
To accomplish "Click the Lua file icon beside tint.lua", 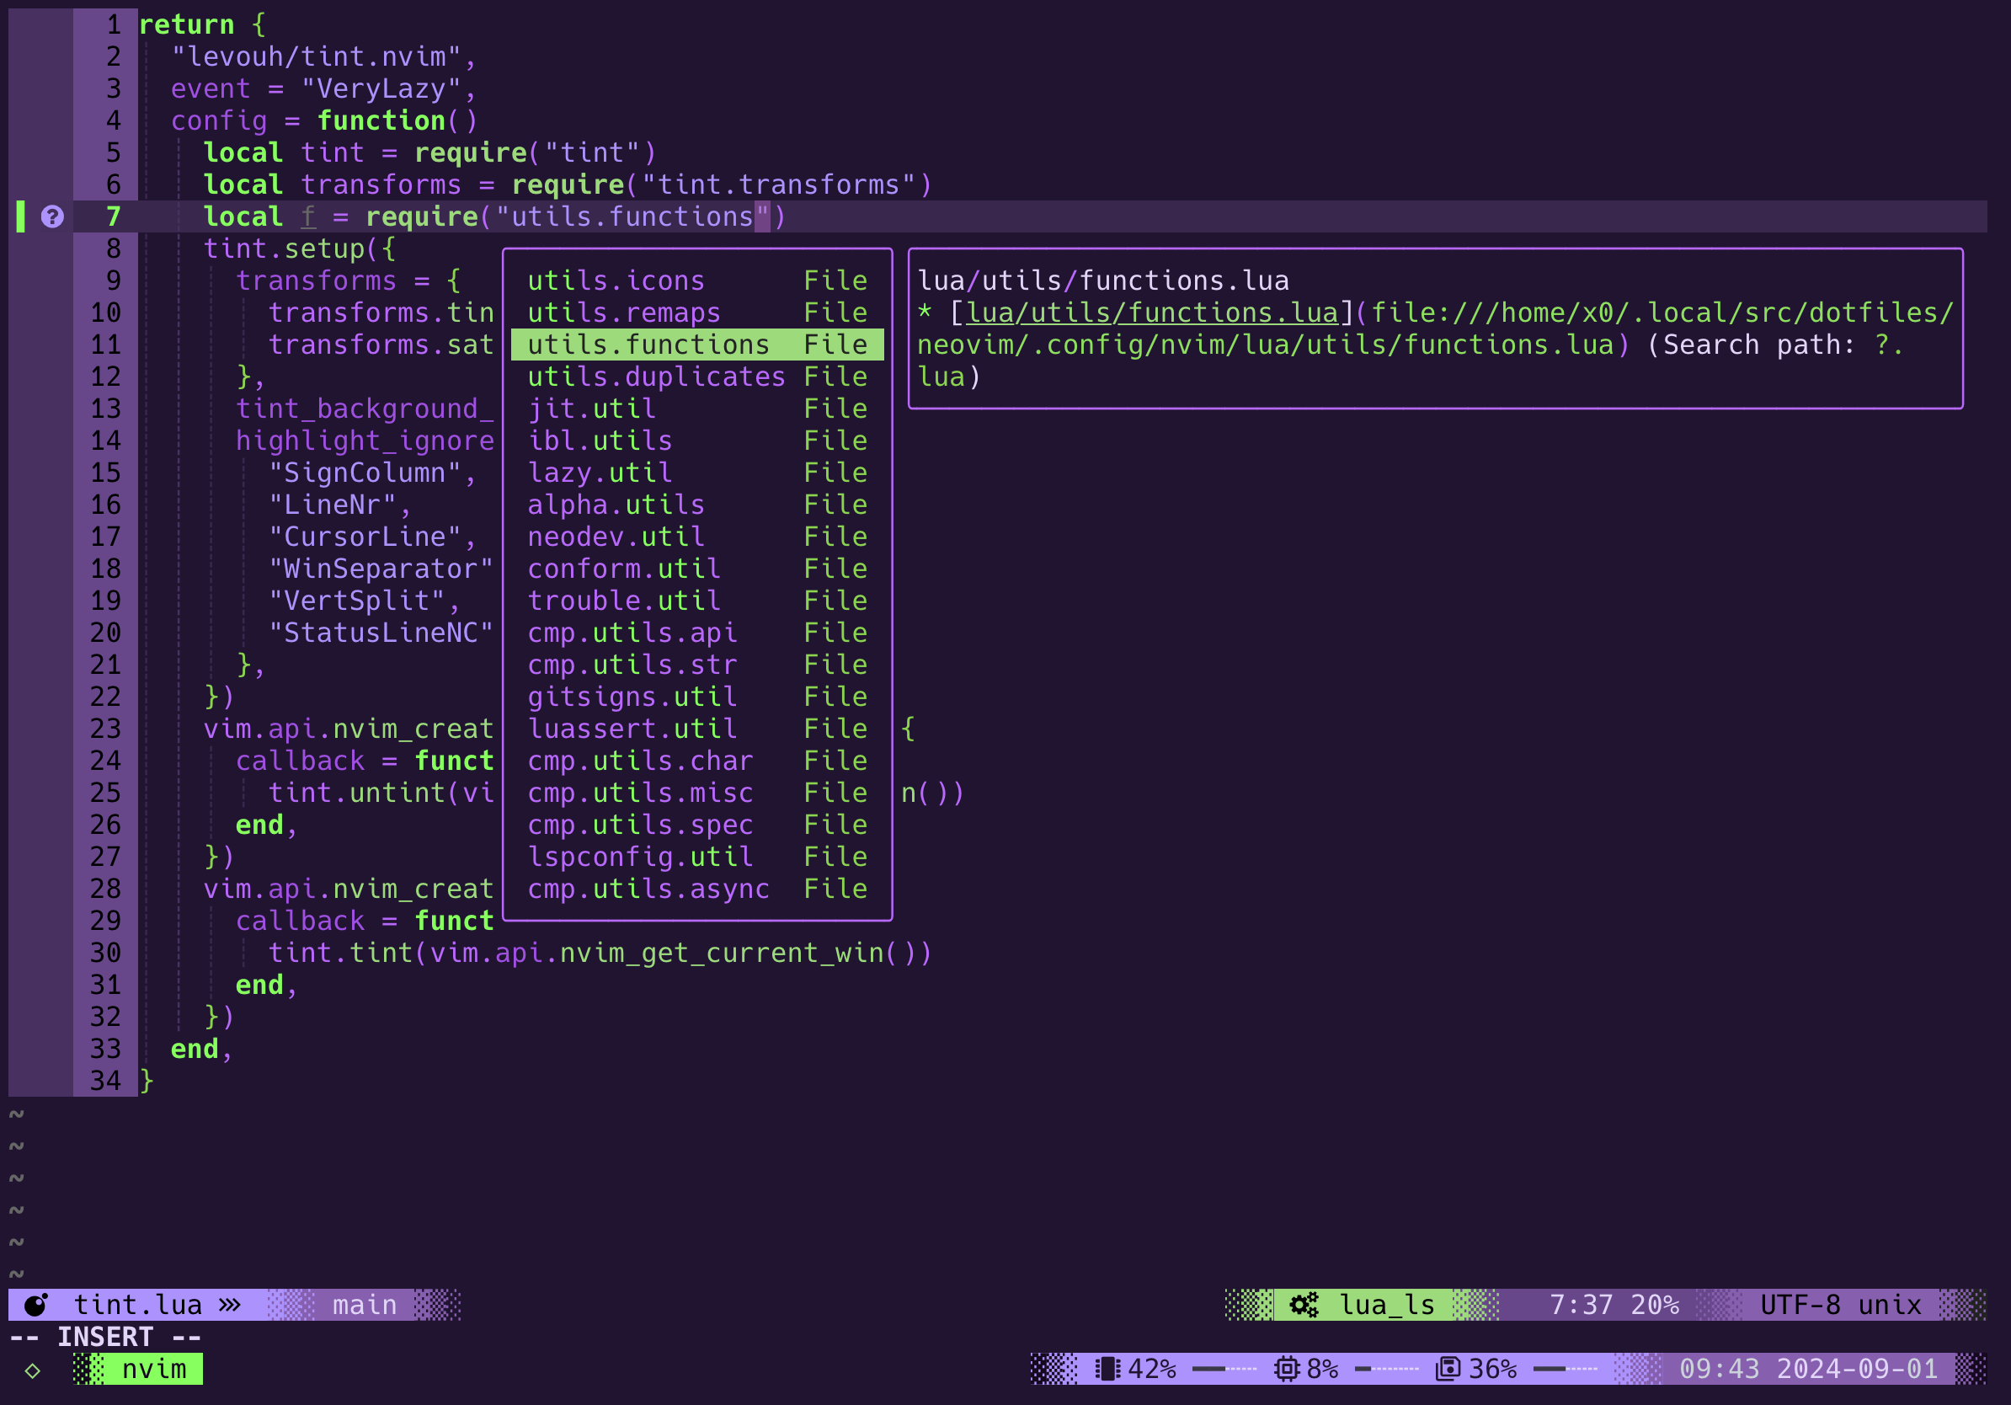I will [36, 1305].
